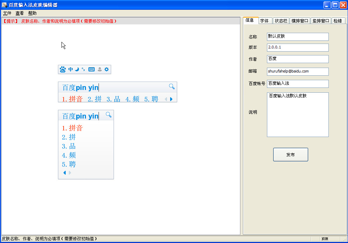Switch to the 横排窗口 tab
The image size is (348, 243).
300,21
